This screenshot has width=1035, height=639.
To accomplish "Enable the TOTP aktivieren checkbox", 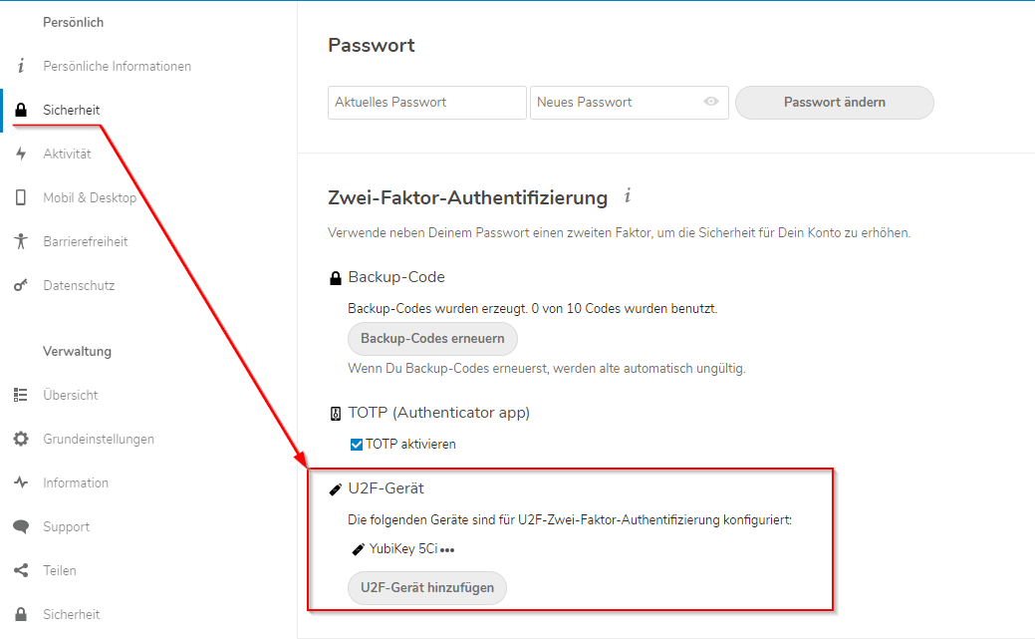I will 356,444.
